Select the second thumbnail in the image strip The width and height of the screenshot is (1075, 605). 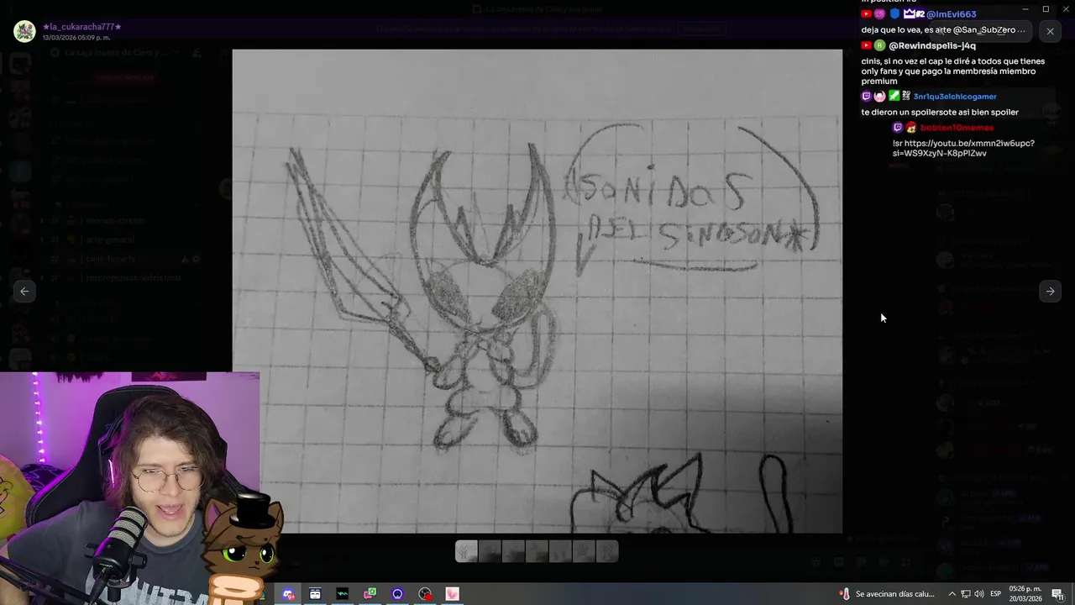[490, 551]
